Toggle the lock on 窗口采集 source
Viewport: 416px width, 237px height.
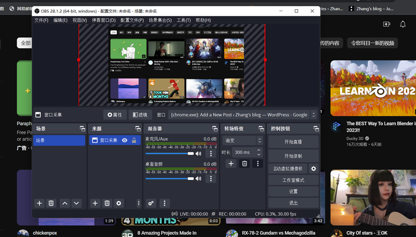[134, 140]
